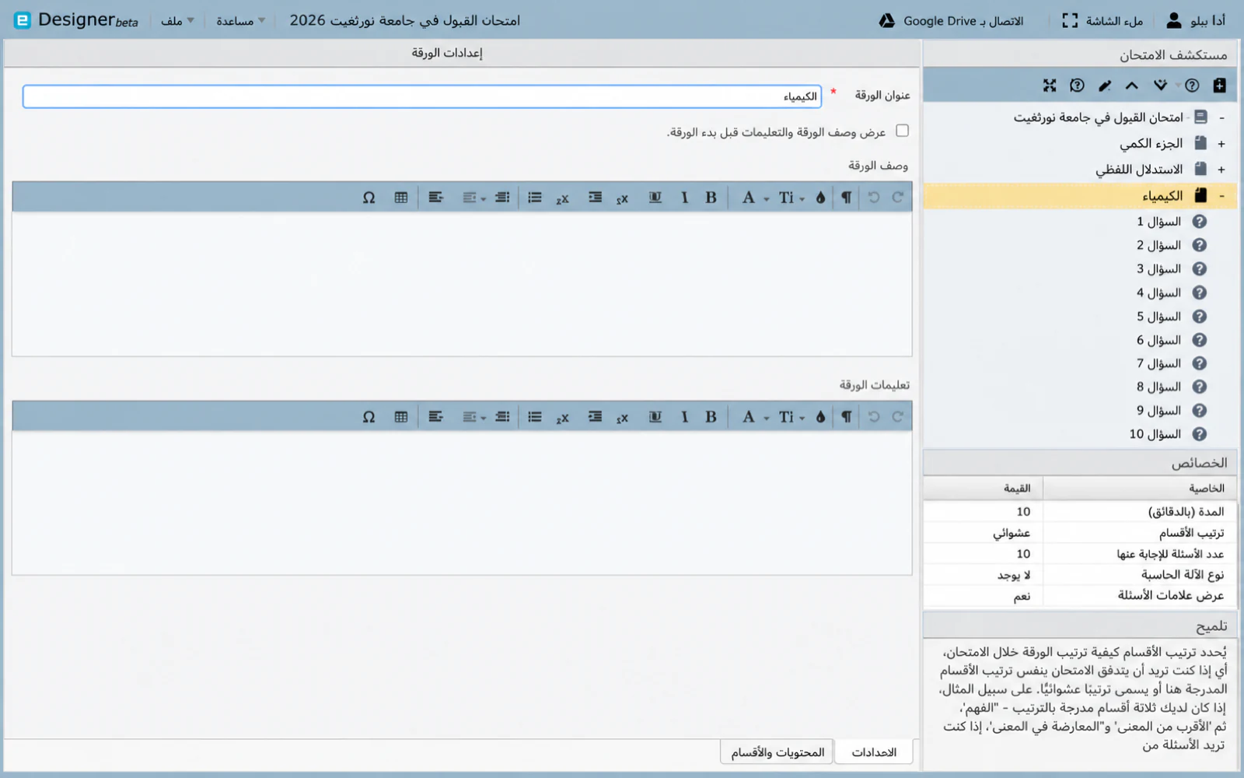Click ملء الشاشة full screen button

pos(1102,21)
